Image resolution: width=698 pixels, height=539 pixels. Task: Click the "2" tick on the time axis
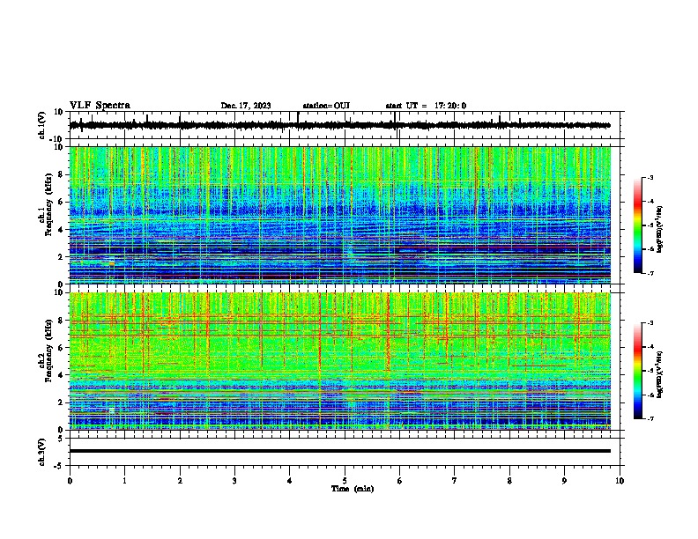pyautogui.click(x=180, y=481)
